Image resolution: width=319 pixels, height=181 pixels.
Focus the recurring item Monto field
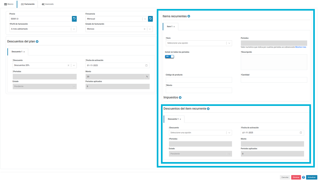coord(199,90)
